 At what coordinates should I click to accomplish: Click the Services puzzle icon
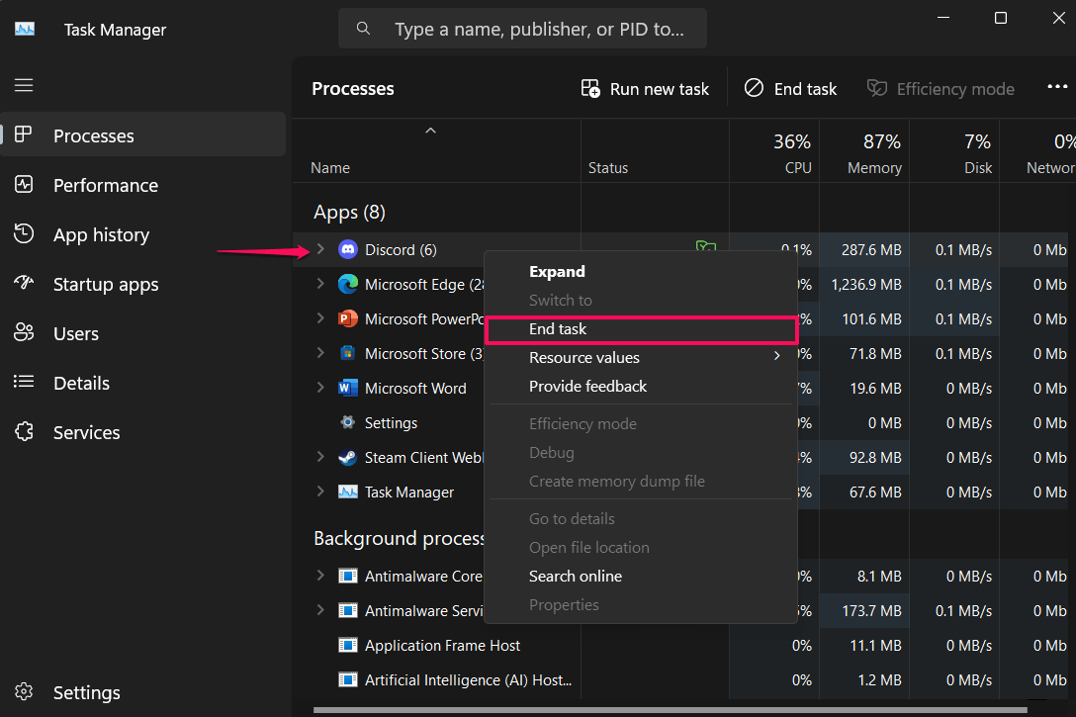pyautogui.click(x=24, y=431)
